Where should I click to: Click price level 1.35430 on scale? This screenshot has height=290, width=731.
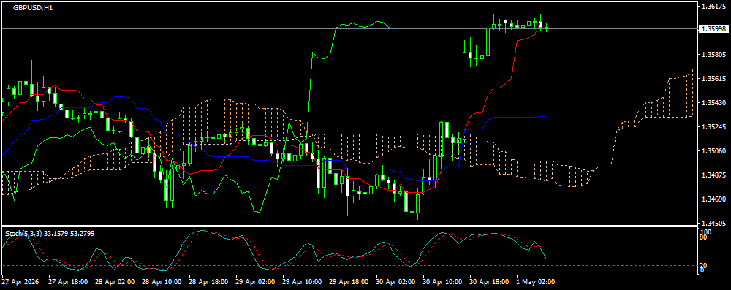(713, 103)
